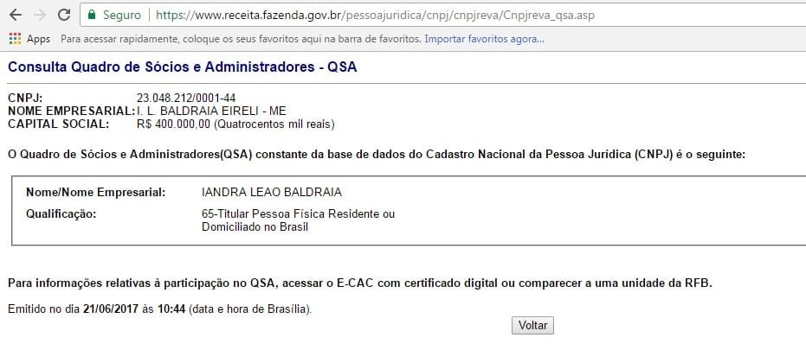This screenshot has height=363, width=806.
Task: Click the capital social value R$ 400.000,00
Action: [173, 124]
